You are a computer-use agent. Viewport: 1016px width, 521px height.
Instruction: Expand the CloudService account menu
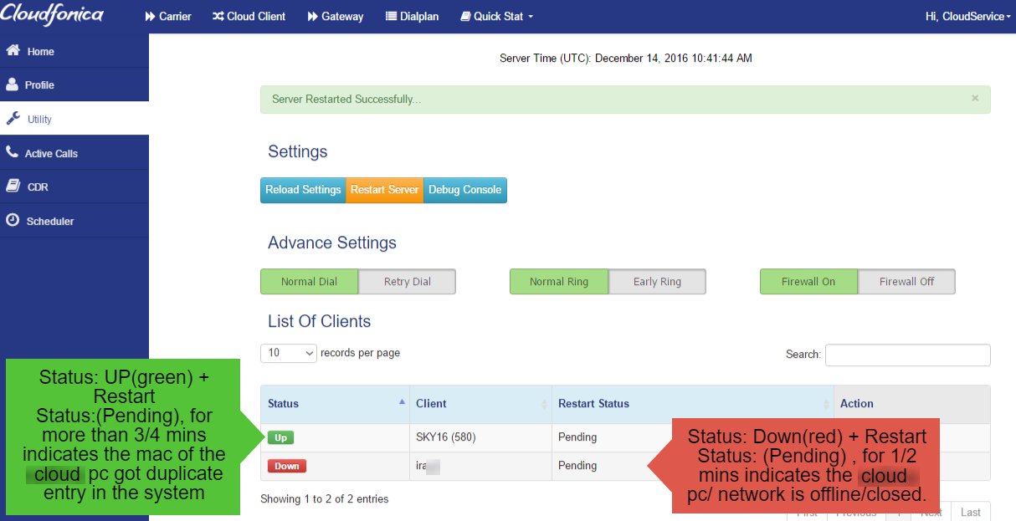(967, 16)
